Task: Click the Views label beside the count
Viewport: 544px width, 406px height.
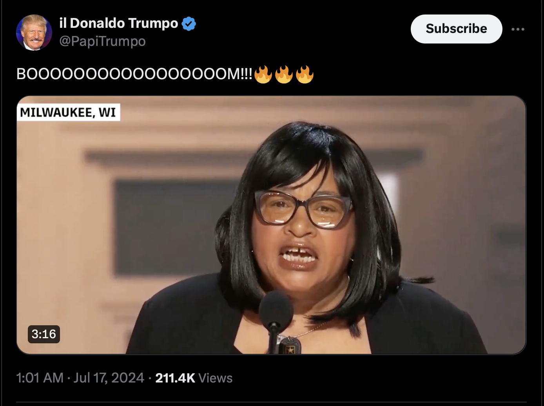Action: (x=215, y=378)
